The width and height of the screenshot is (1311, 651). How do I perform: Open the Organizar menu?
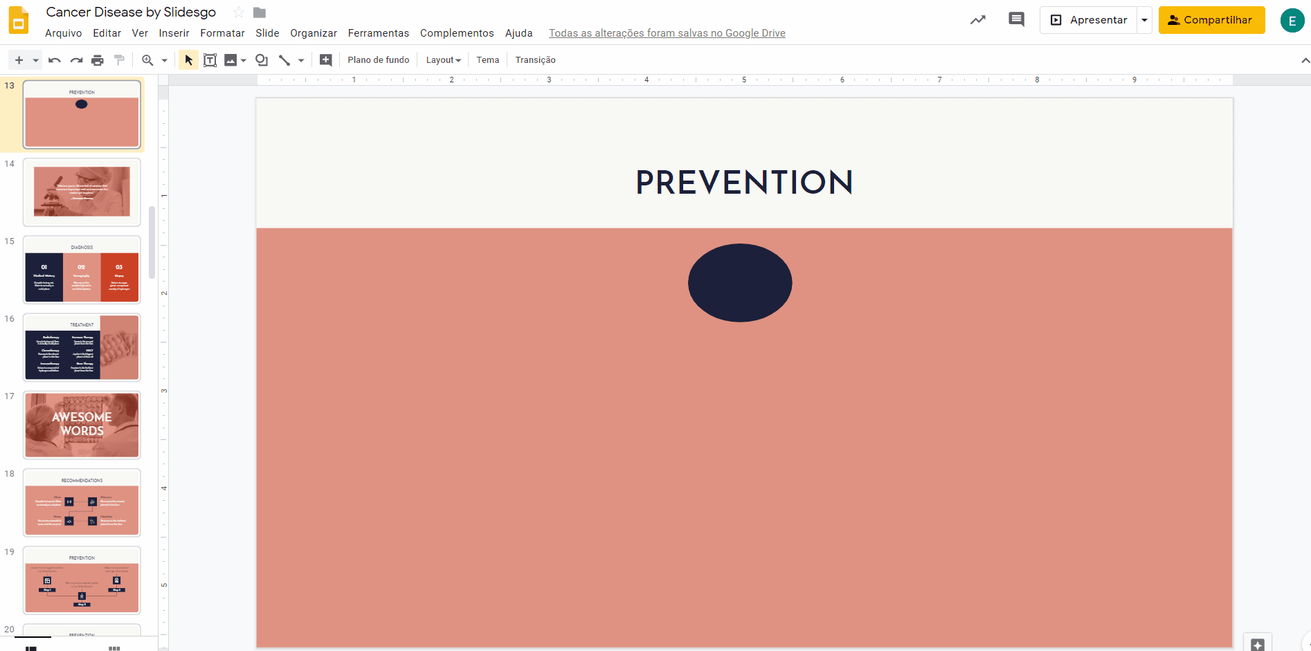pyautogui.click(x=314, y=33)
